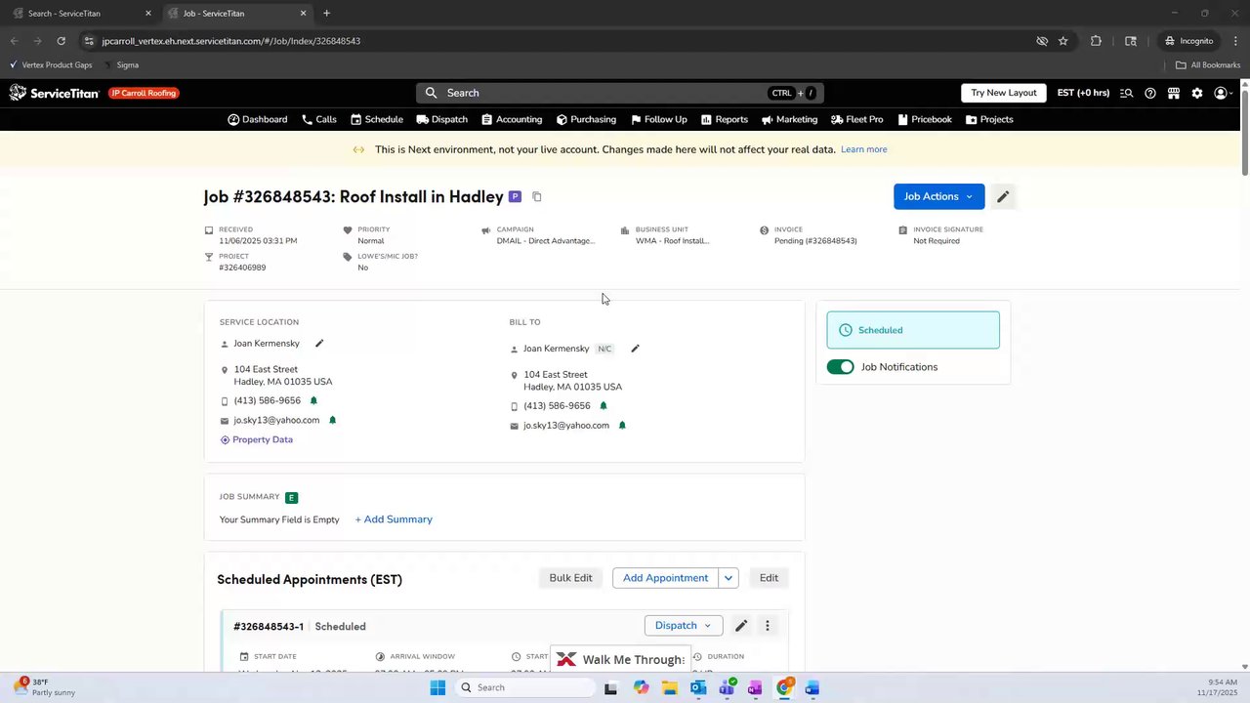
Task: Open the Projects menu
Action: pos(989,119)
